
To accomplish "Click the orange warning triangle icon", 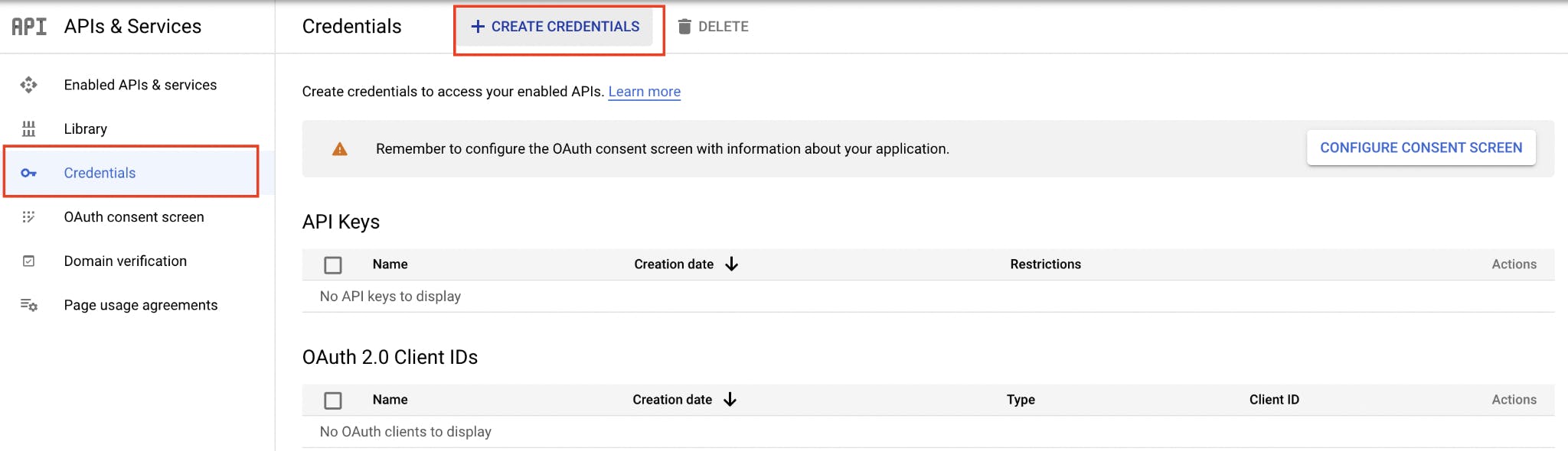I will click(339, 149).
